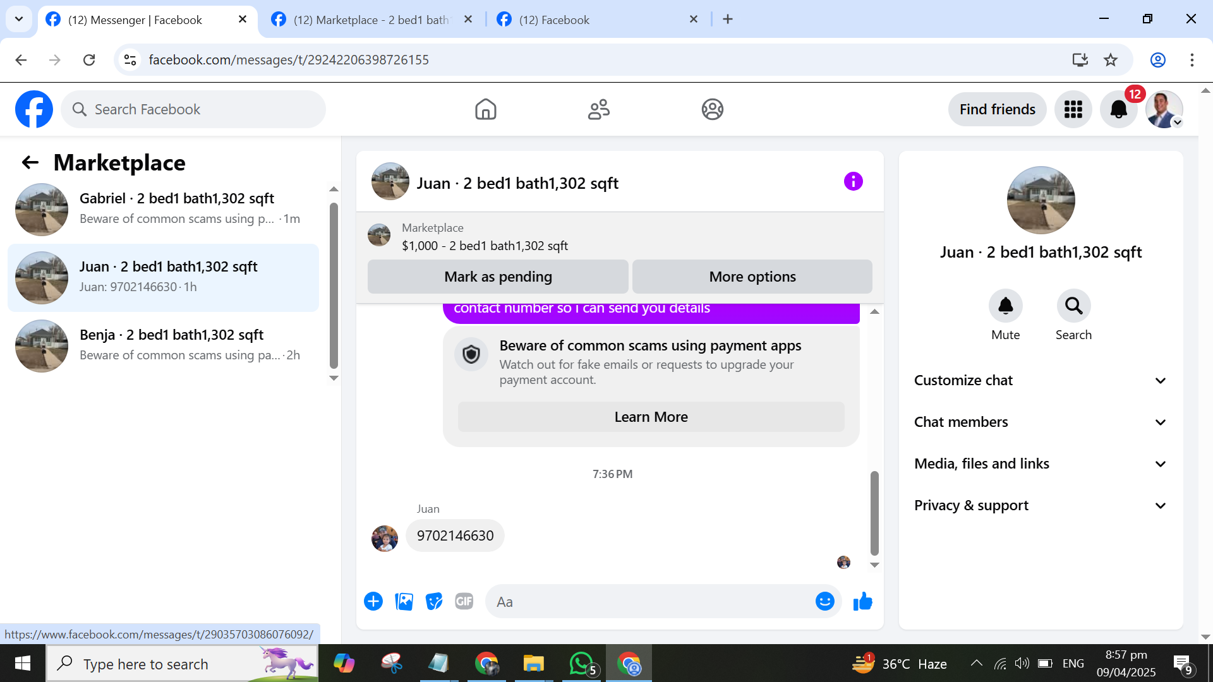Click the back arrow beside Marketplace
The image size is (1213, 682).
30,163
